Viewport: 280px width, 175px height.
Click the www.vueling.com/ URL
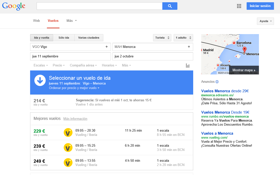[214, 138]
